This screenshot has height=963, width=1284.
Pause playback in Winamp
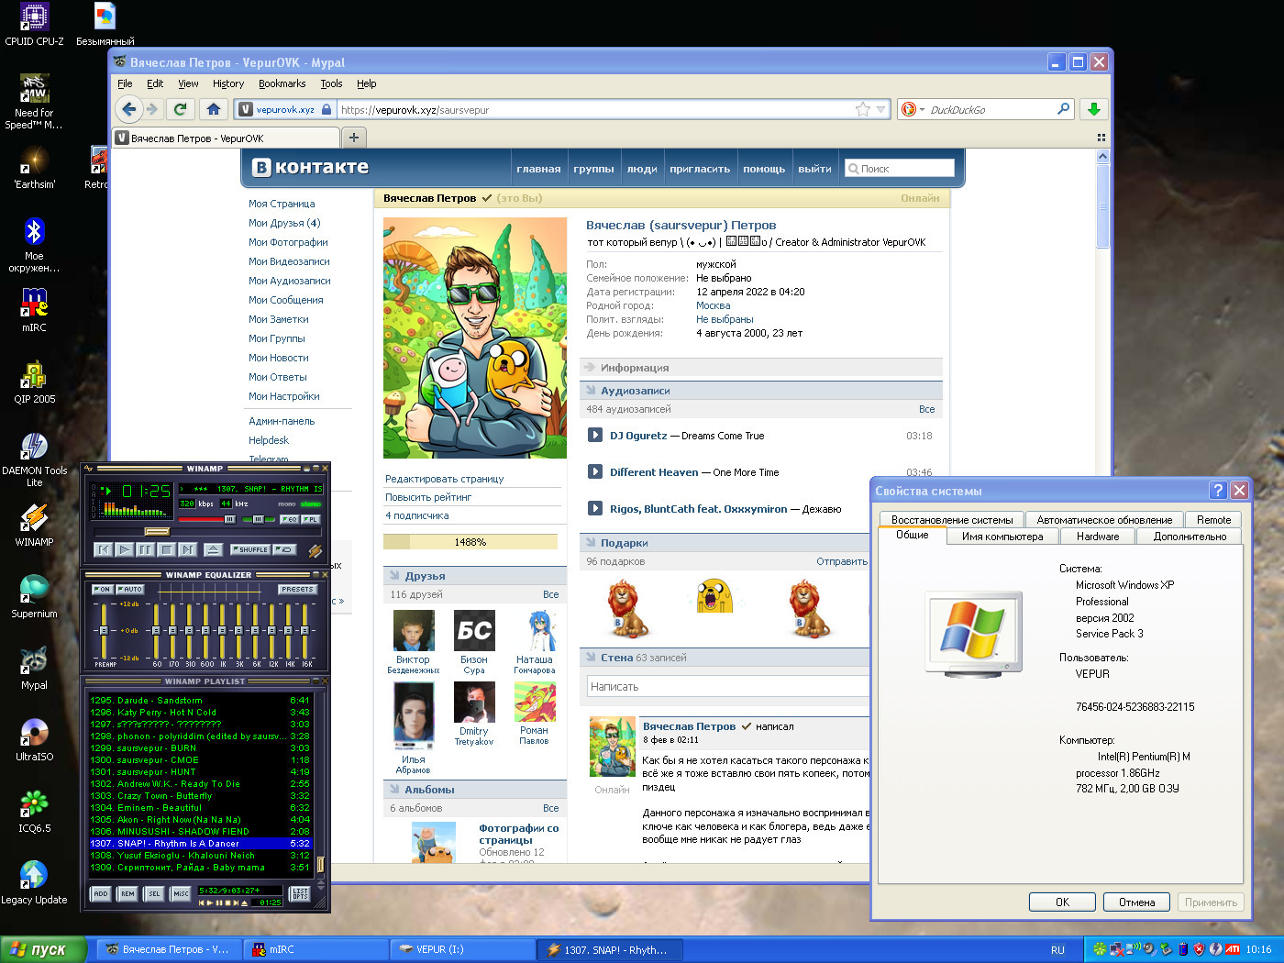(145, 549)
